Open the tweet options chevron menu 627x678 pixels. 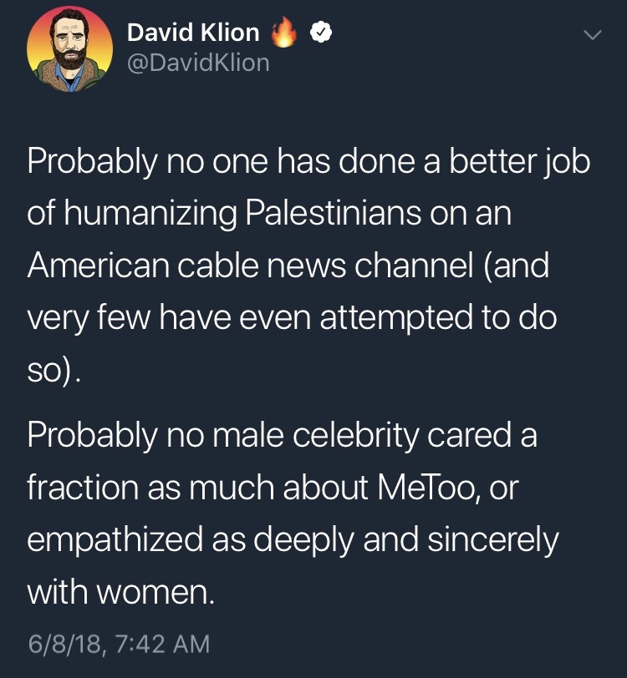pyautogui.click(x=591, y=35)
